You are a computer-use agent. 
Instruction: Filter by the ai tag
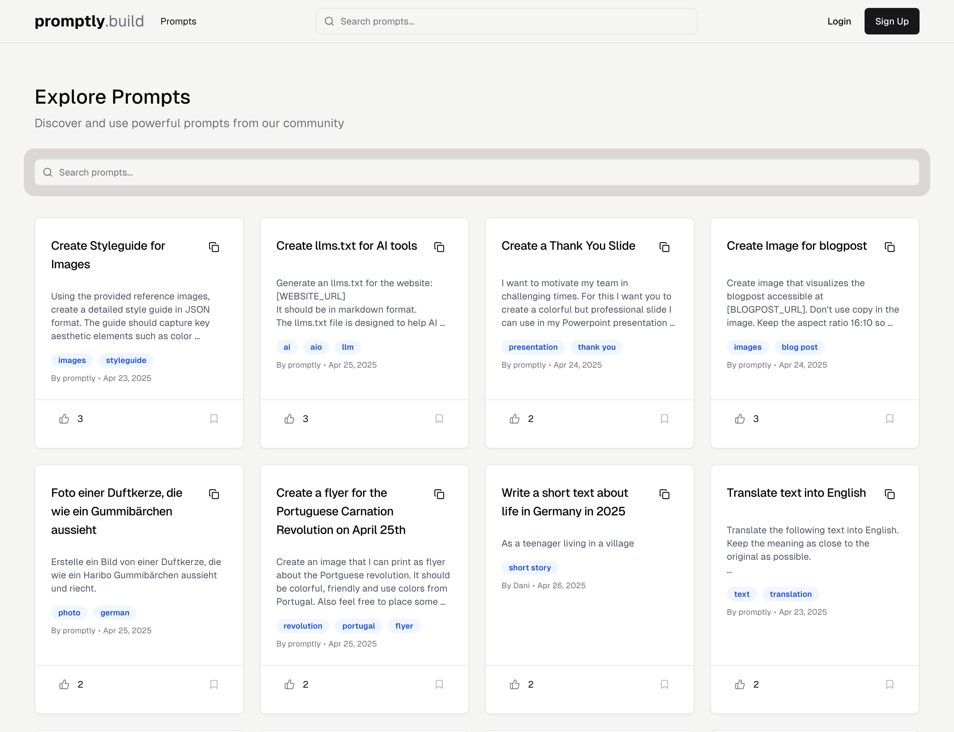click(287, 347)
